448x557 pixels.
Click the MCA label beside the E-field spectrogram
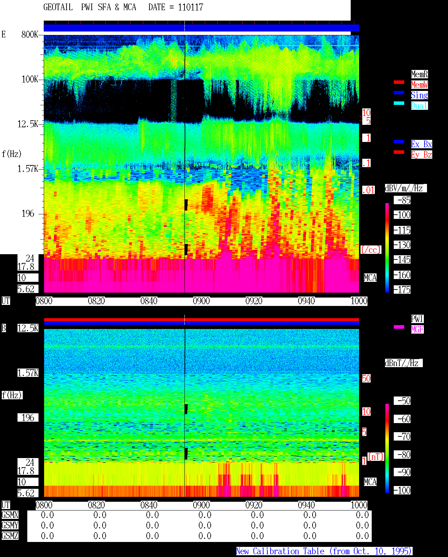click(x=370, y=278)
